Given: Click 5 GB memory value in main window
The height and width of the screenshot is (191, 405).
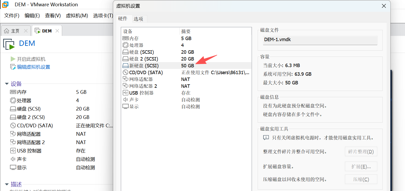Looking at the screenshot, I should (x=81, y=92).
